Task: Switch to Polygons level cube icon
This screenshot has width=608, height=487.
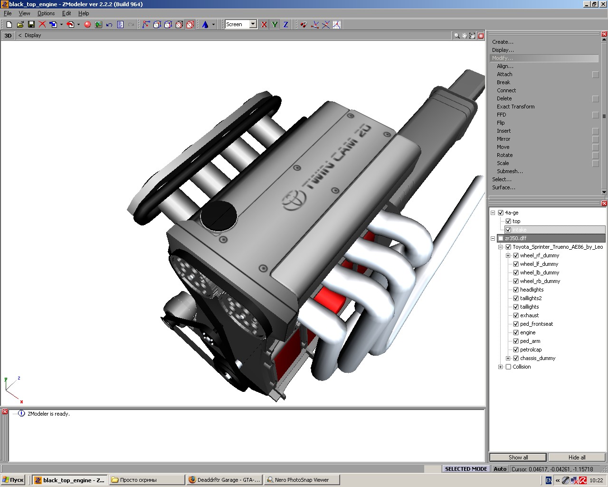Action: pos(168,24)
